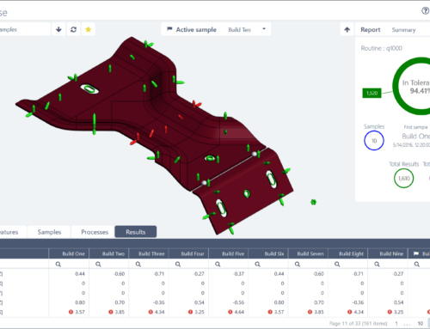
Task: Click the Page 11 of 33 status text
Action: click(358, 324)
